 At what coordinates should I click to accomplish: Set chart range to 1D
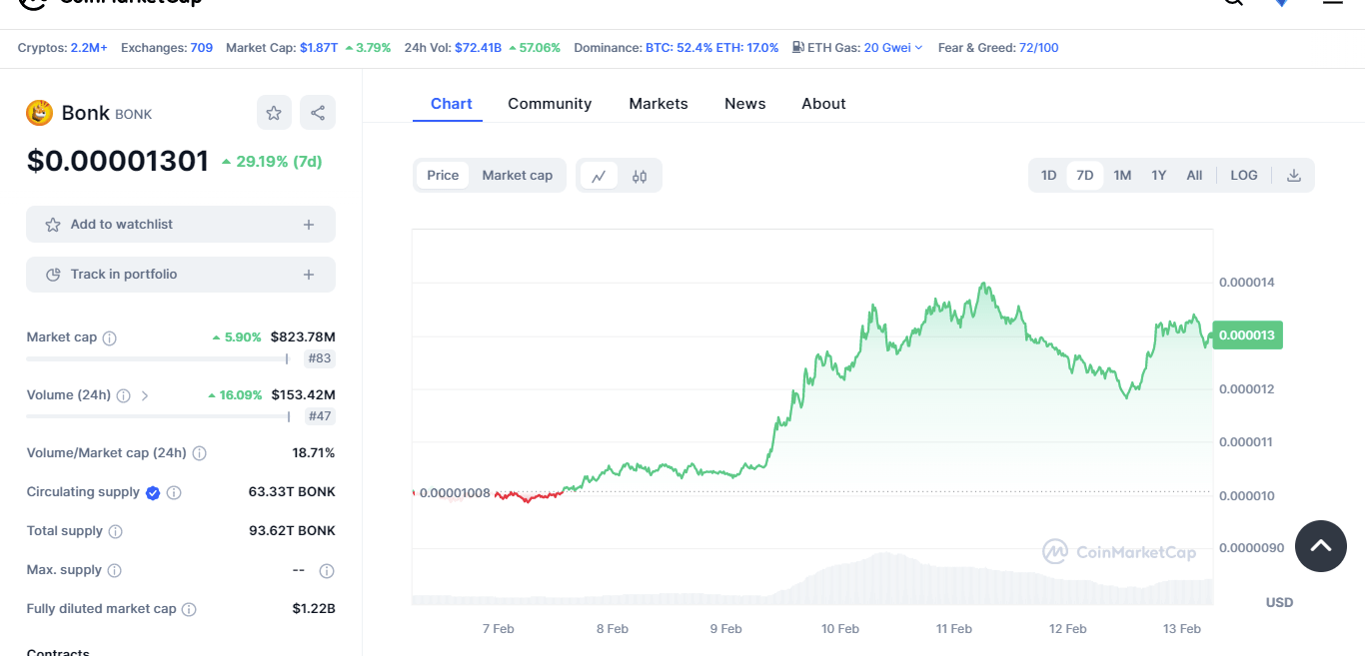tap(1048, 176)
